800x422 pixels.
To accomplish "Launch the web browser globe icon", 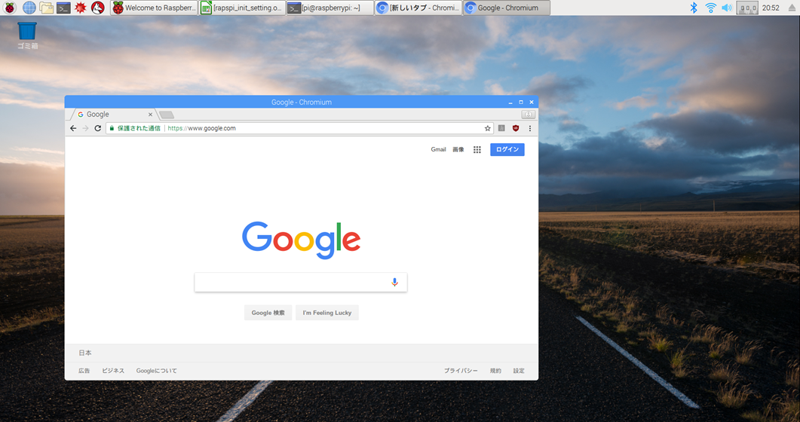I will click(29, 8).
